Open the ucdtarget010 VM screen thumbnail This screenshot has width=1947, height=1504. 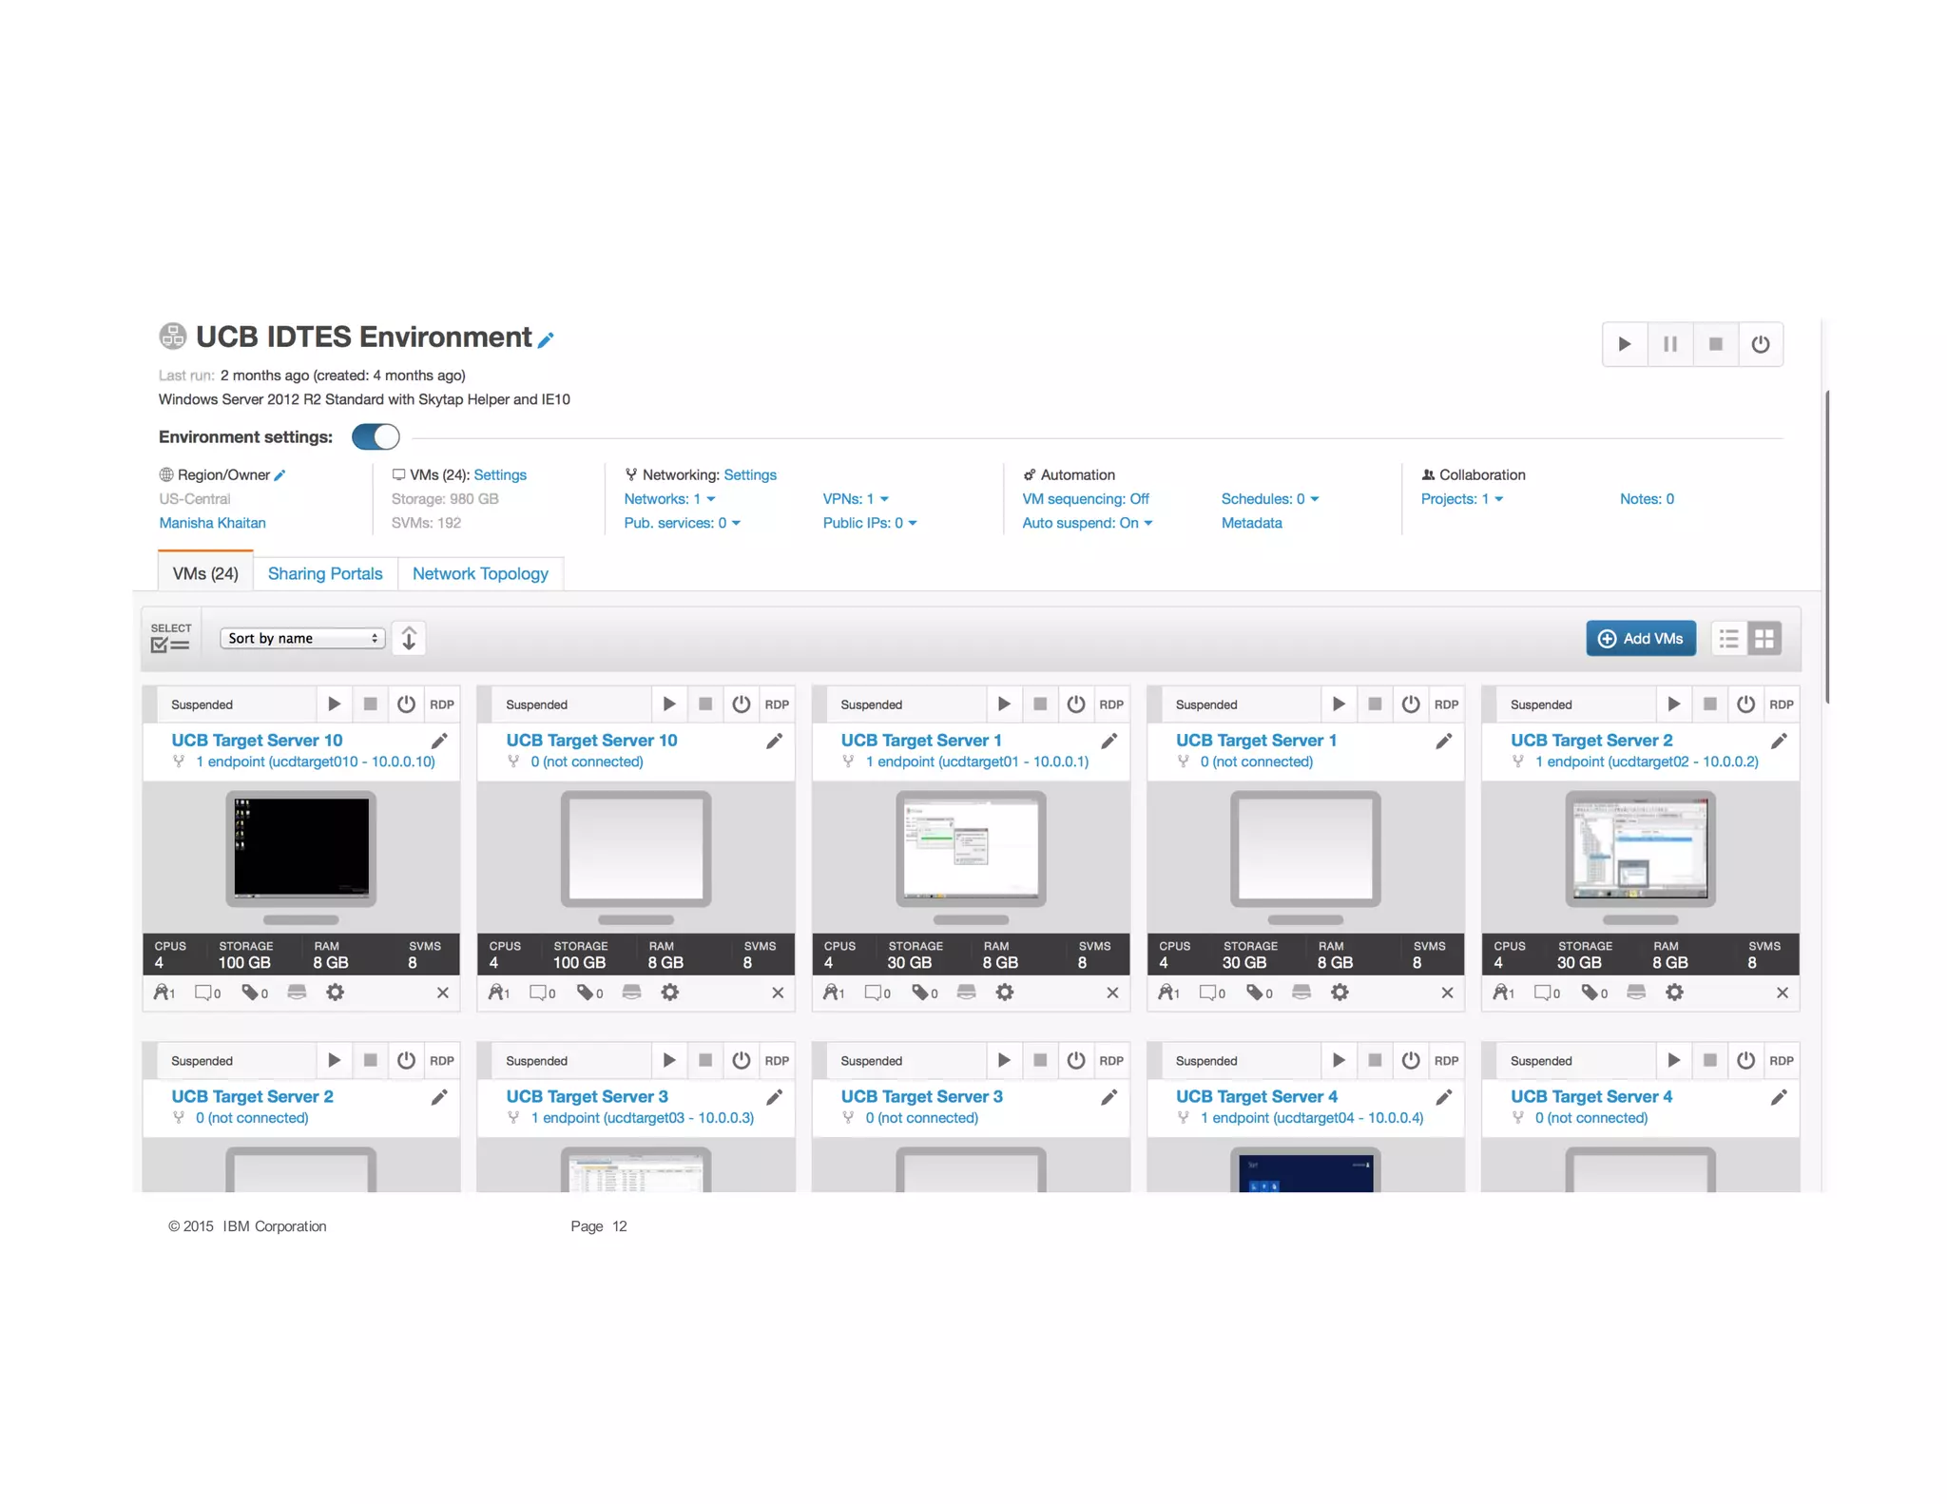point(301,848)
